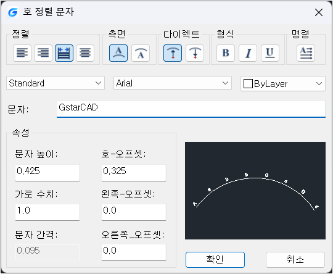The image size is (333, 274).
Task: Open the Standard text style dropdown
Action: click(x=55, y=83)
